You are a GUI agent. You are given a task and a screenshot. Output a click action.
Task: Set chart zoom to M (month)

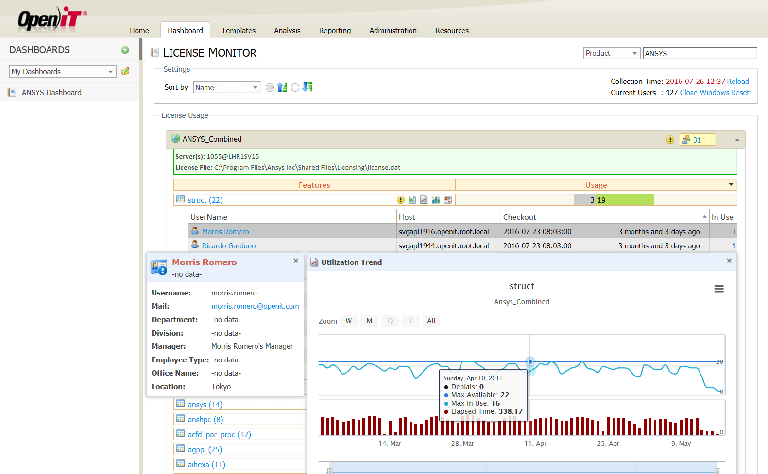click(x=369, y=321)
